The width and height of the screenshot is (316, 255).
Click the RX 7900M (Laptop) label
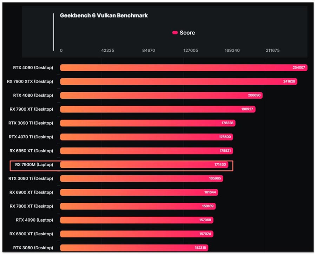[x=34, y=165]
